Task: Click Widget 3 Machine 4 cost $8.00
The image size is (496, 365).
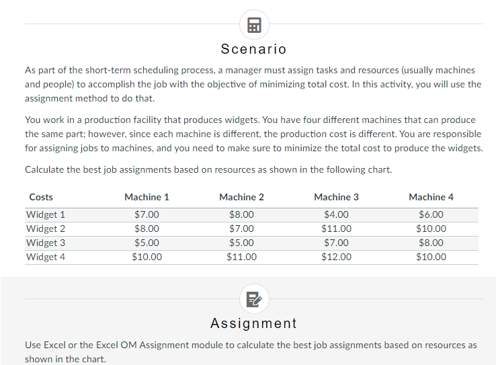Action: point(431,243)
